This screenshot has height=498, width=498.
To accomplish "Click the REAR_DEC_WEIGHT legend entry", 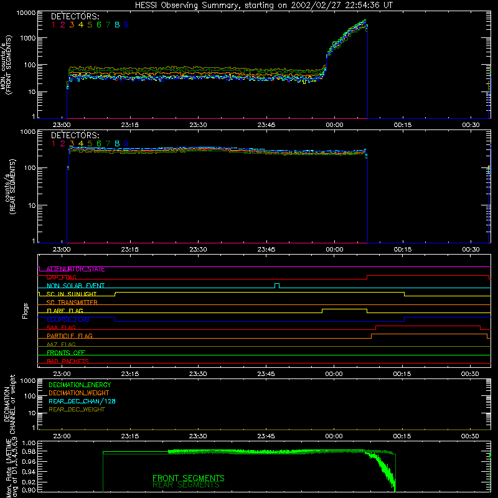I will click(x=77, y=410).
